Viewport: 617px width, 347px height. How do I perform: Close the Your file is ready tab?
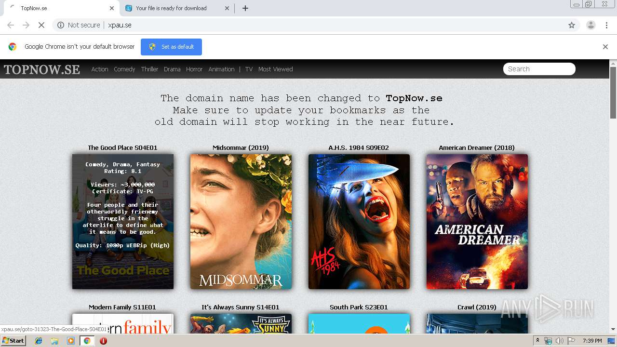click(228, 8)
